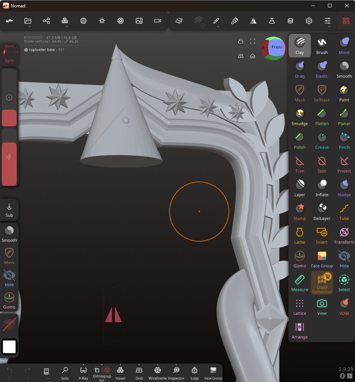Select the SelMask tool

point(322,93)
